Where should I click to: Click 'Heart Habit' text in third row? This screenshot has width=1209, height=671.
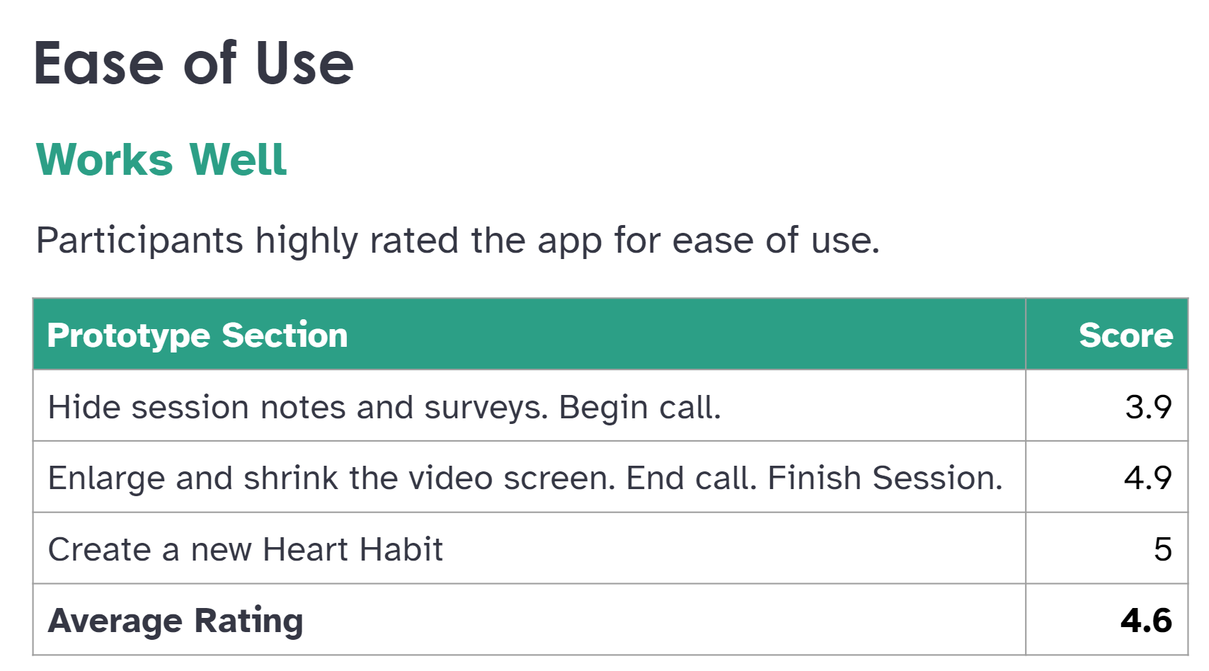pos(353,549)
